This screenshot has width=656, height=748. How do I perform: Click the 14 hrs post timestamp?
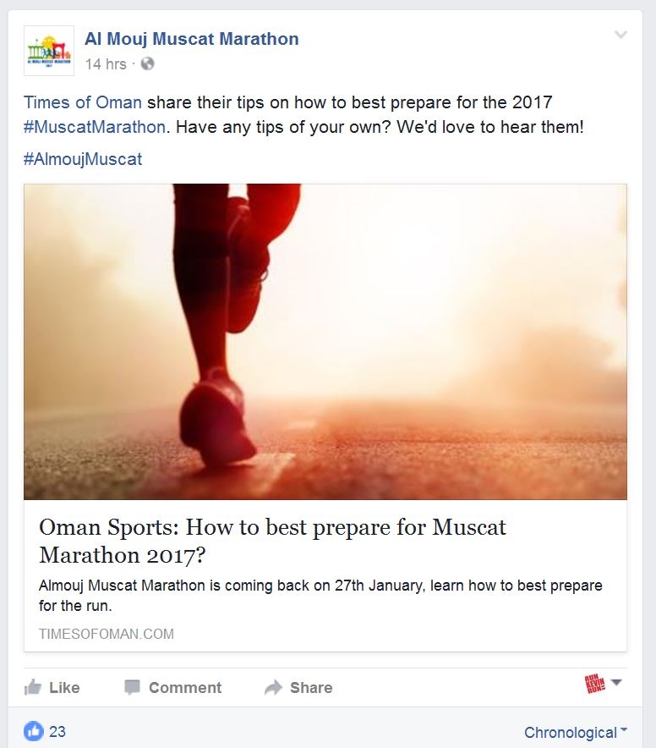click(x=106, y=64)
